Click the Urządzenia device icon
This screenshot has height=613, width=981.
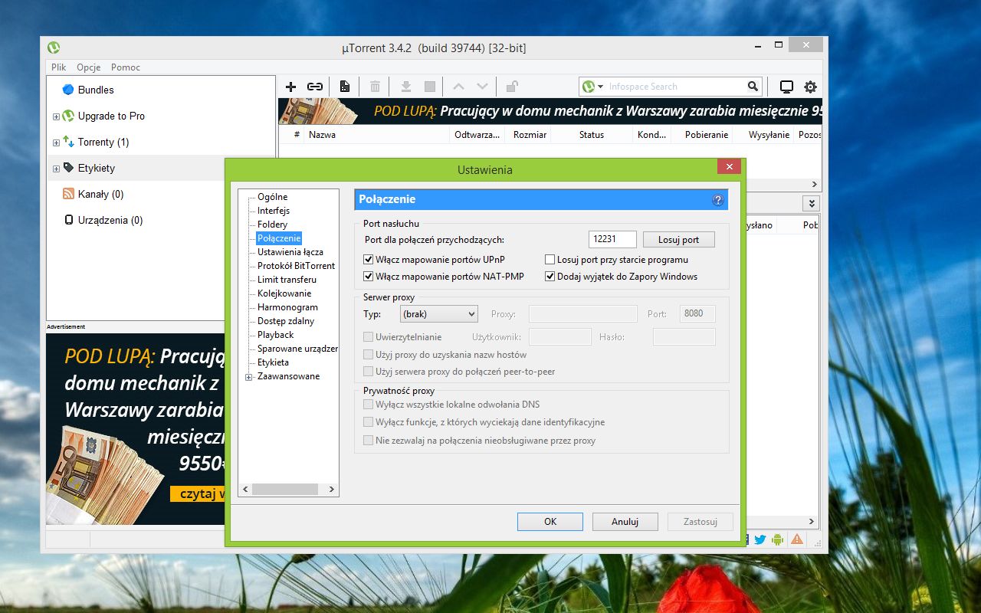(x=68, y=220)
